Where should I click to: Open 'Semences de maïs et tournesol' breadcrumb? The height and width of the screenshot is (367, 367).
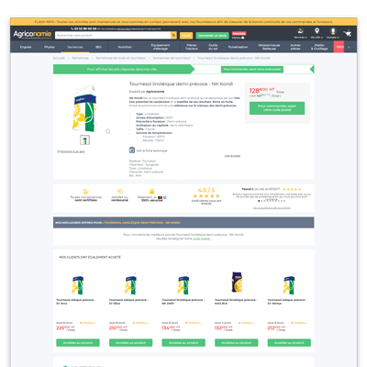pos(120,58)
